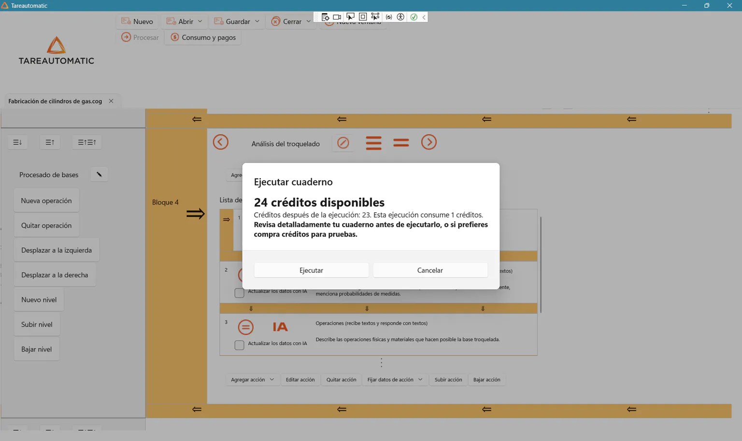Toggle Actualizar los datos con IA in row 3
742x441 pixels.
pos(239,345)
